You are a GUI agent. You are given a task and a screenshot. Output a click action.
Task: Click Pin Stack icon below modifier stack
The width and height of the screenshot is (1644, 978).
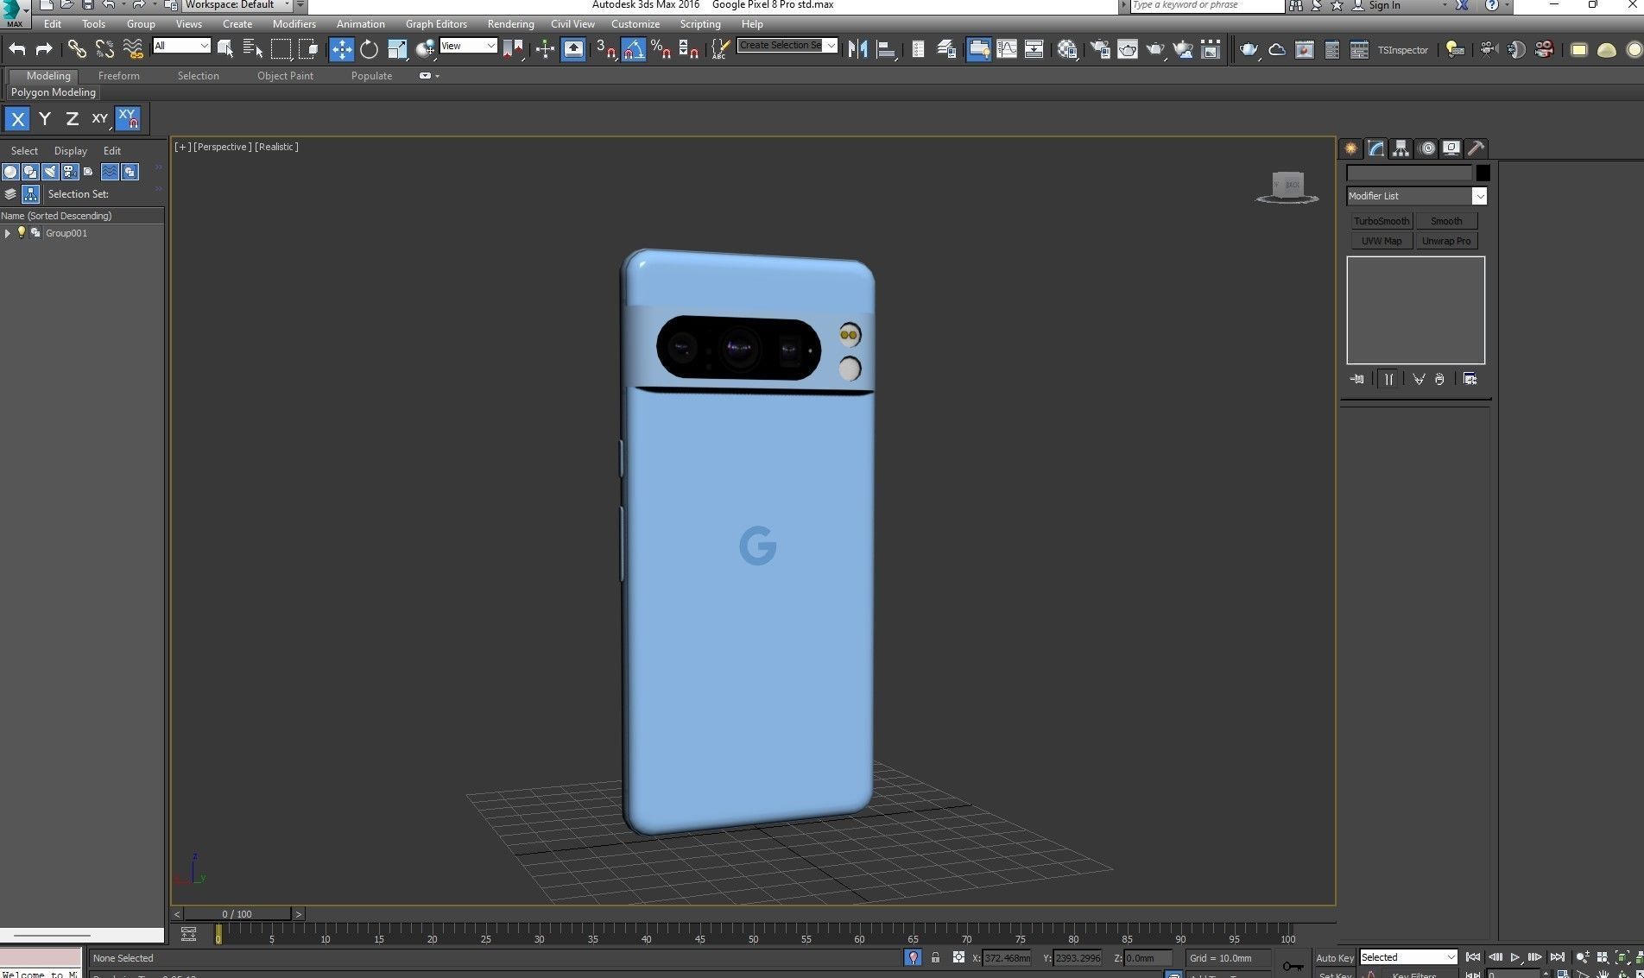point(1357,379)
